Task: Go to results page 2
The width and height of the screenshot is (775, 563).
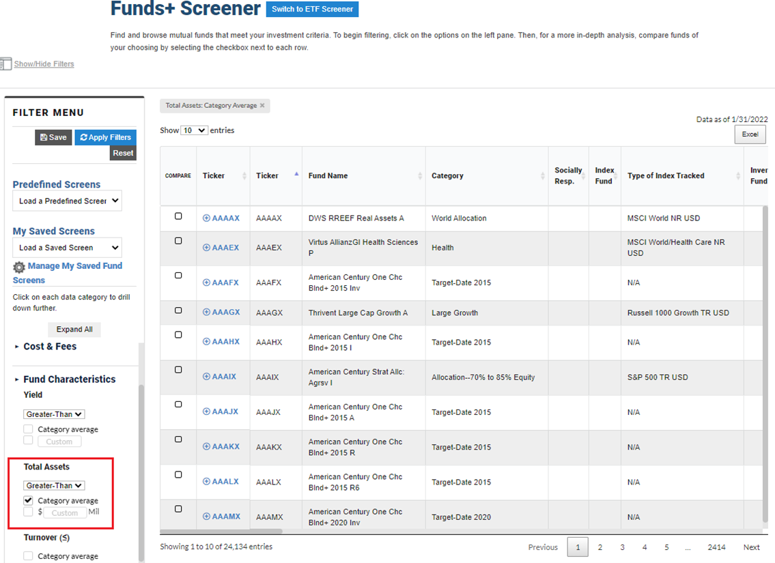Action: [x=600, y=547]
